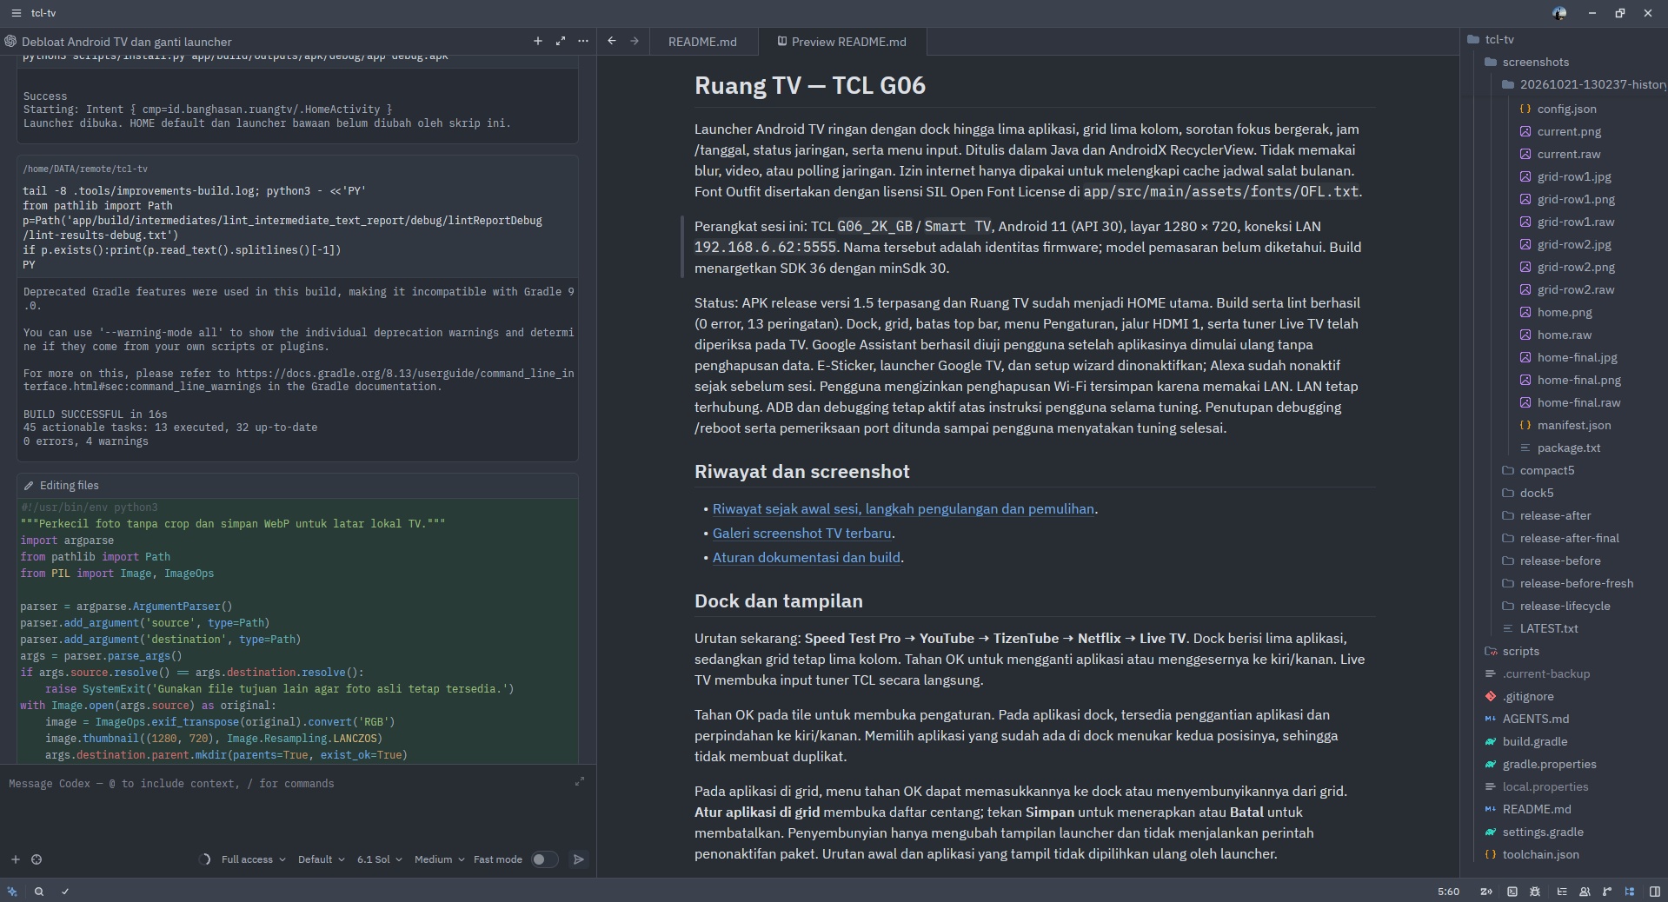Expand the Editing files section header
1668x902 pixels.
298,485
